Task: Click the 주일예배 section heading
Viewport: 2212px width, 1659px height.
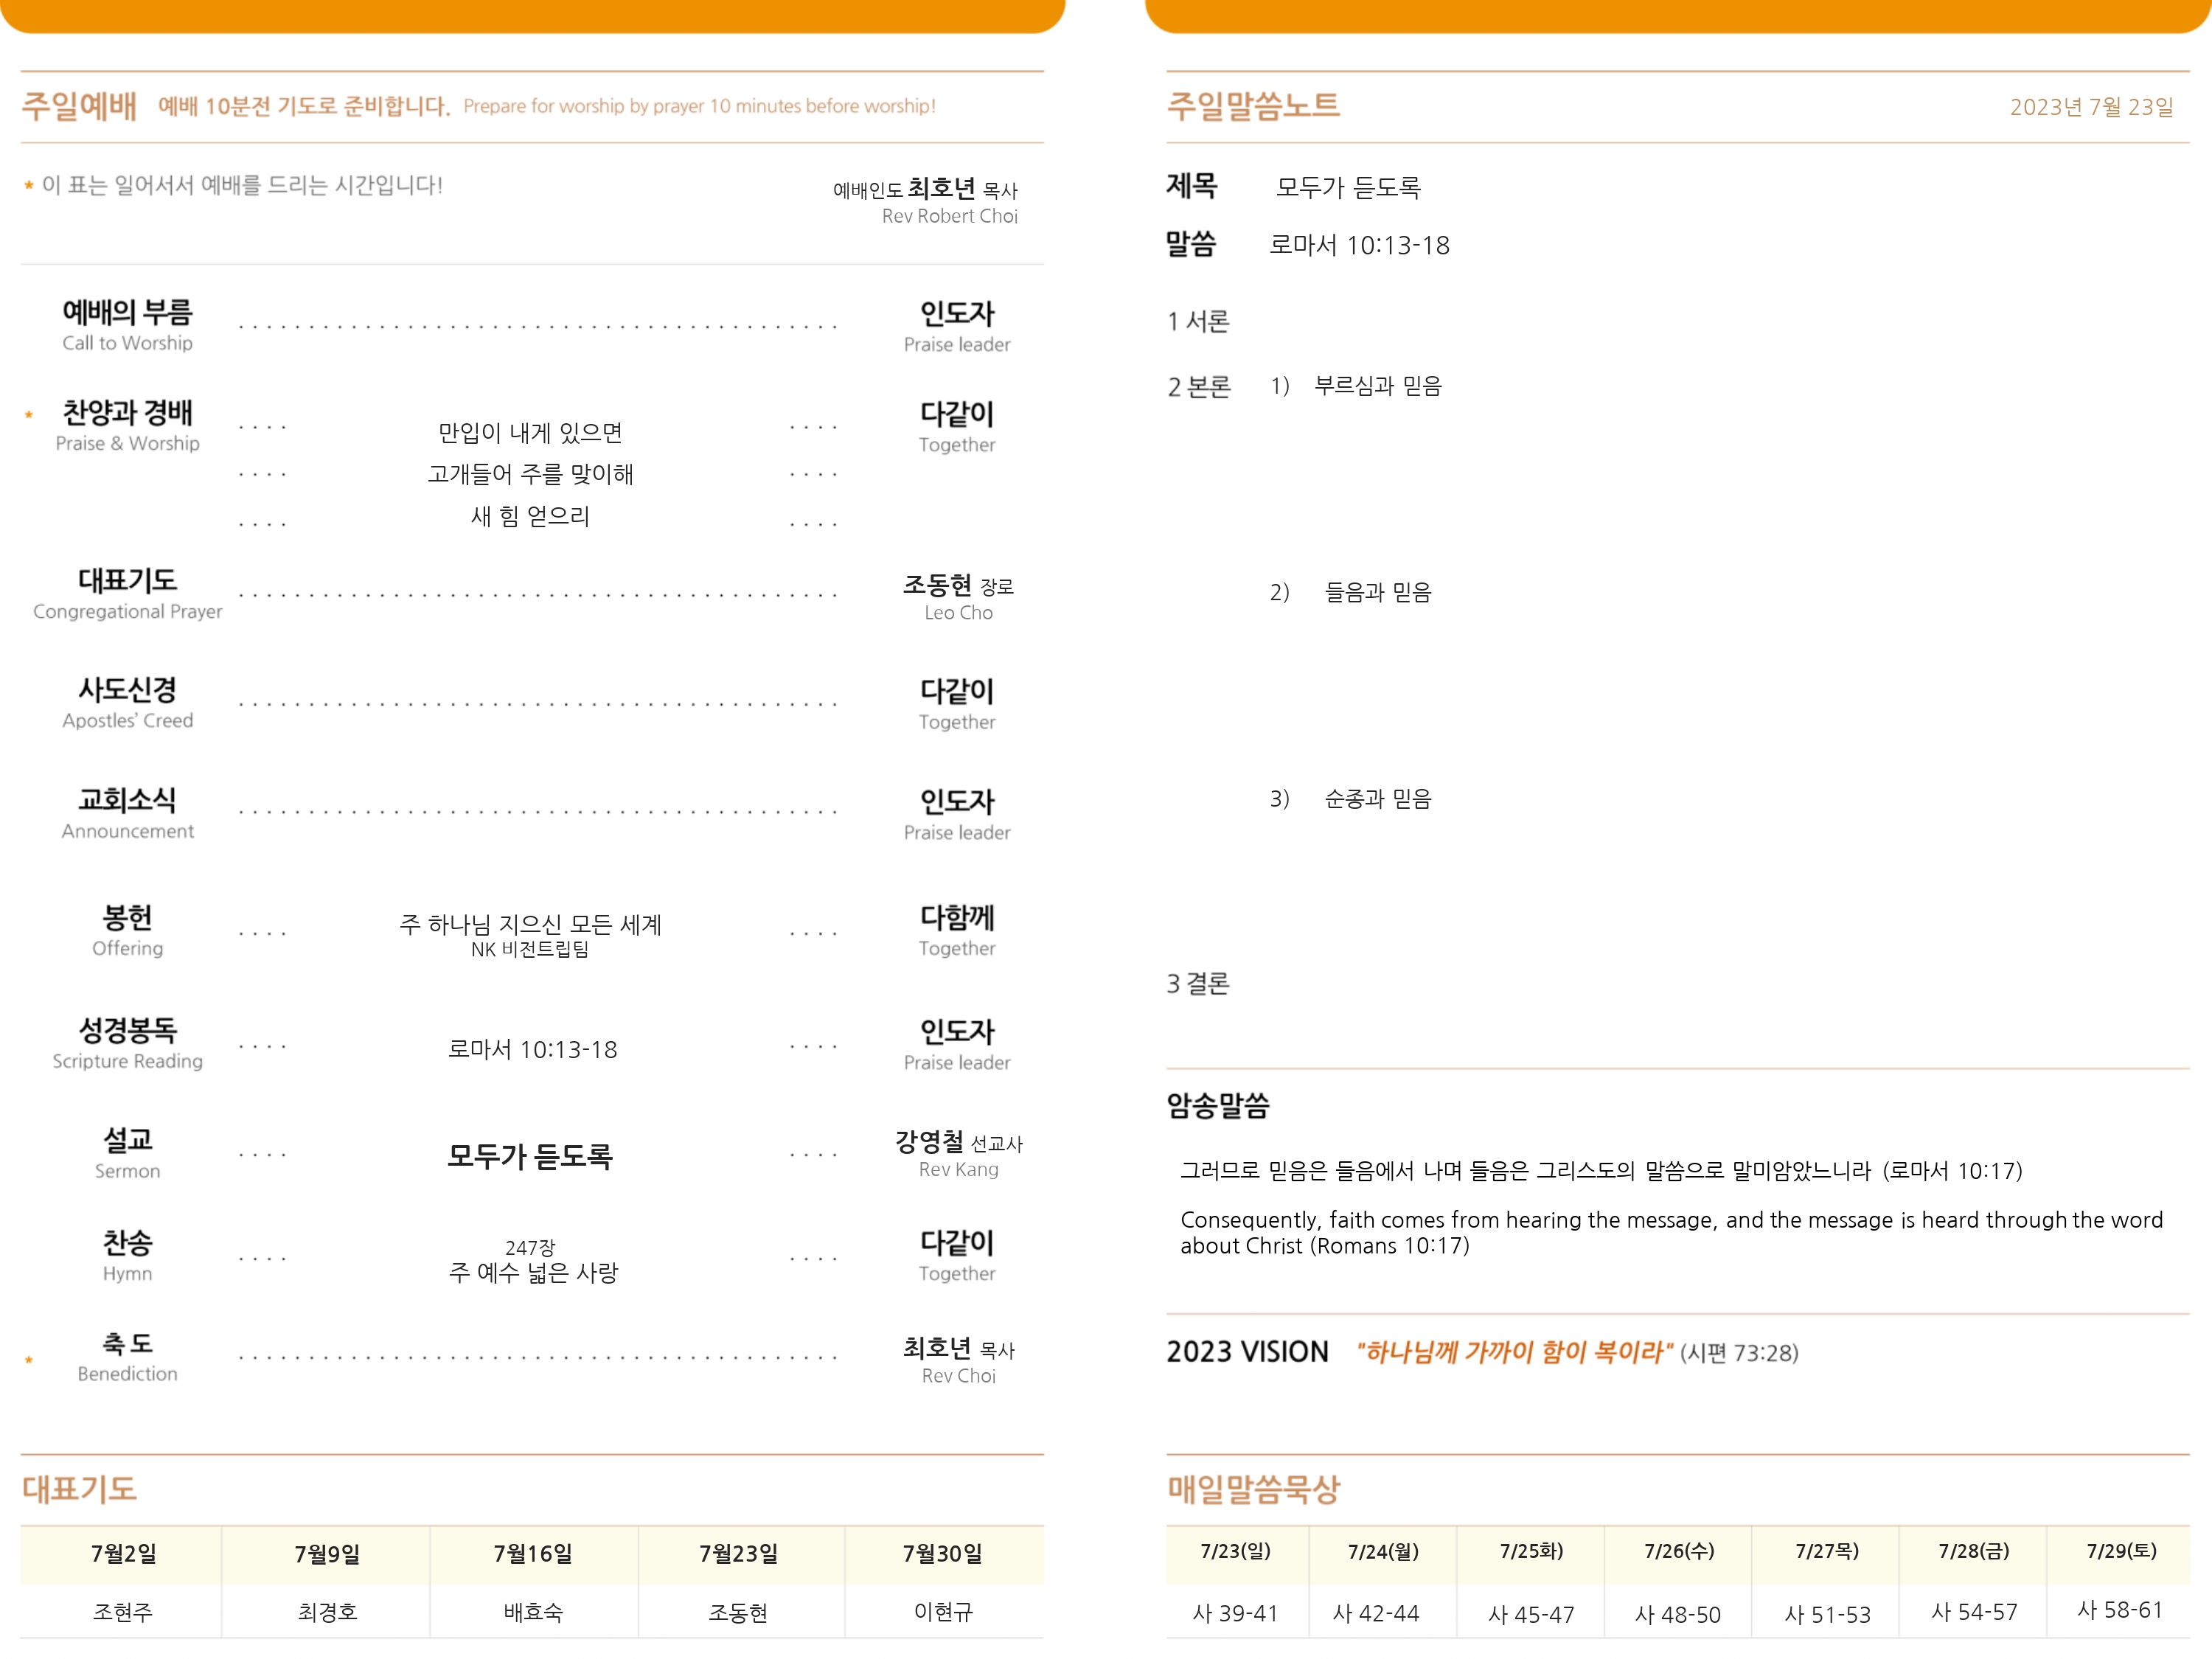Action: [x=79, y=106]
